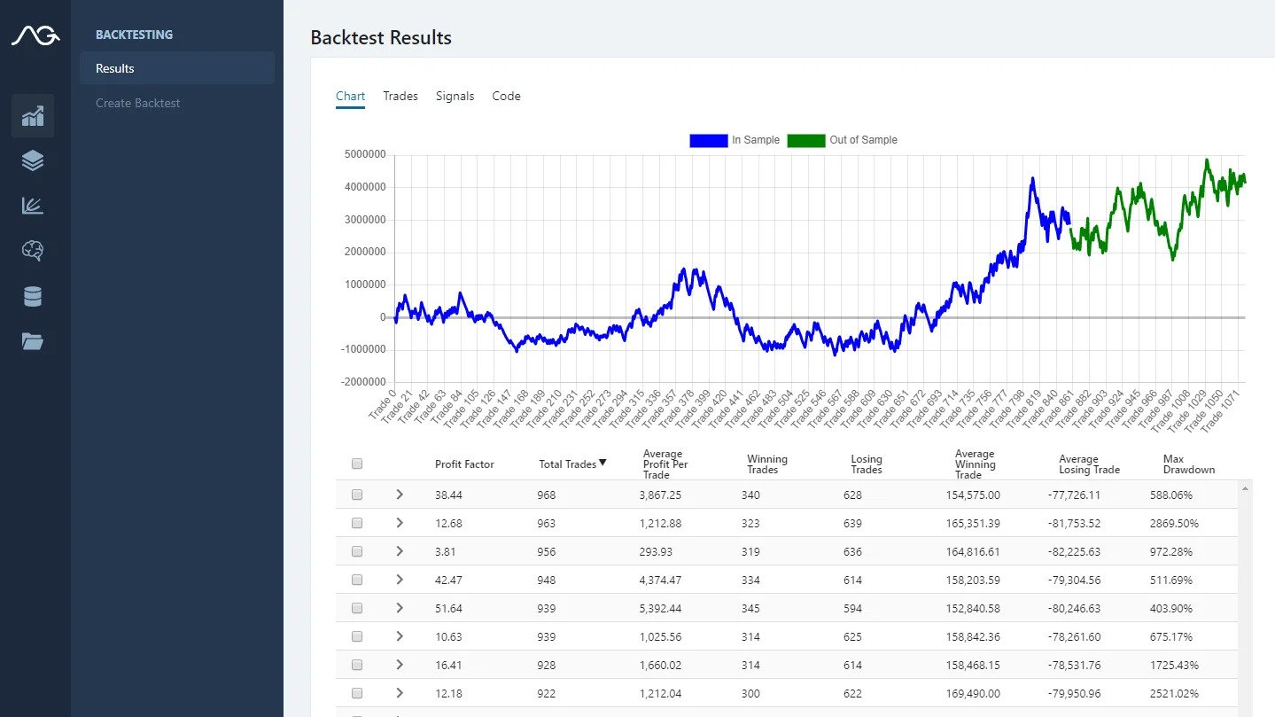This screenshot has width=1275, height=717.
Task: Toggle the blue In Sample legend swatch
Action: (708, 140)
